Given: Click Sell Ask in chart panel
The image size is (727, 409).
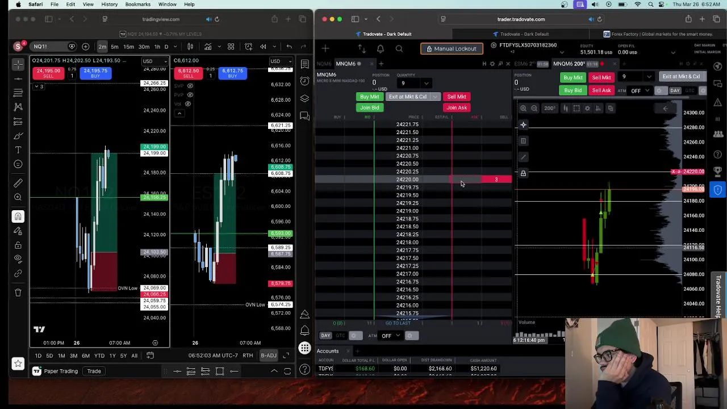Looking at the screenshot, I should [x=601, y=91].
